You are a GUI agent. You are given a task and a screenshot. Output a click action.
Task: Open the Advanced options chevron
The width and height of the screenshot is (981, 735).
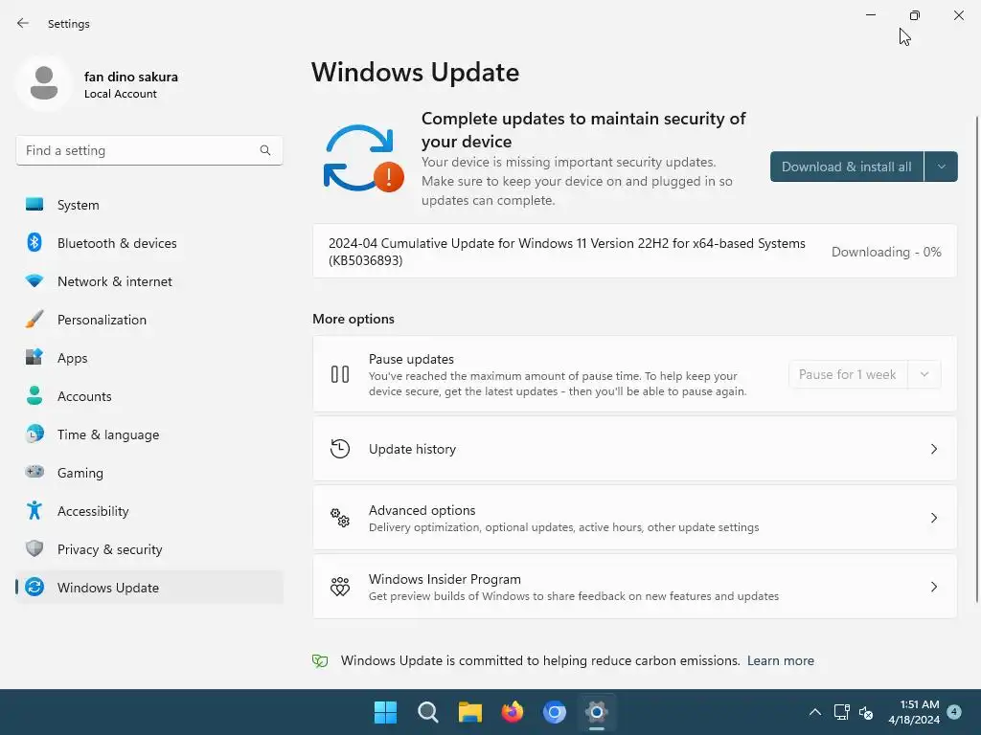[x=933, y=518]
